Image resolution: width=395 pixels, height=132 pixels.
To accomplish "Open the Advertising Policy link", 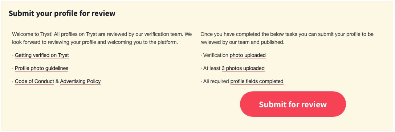I will (80, 82).
